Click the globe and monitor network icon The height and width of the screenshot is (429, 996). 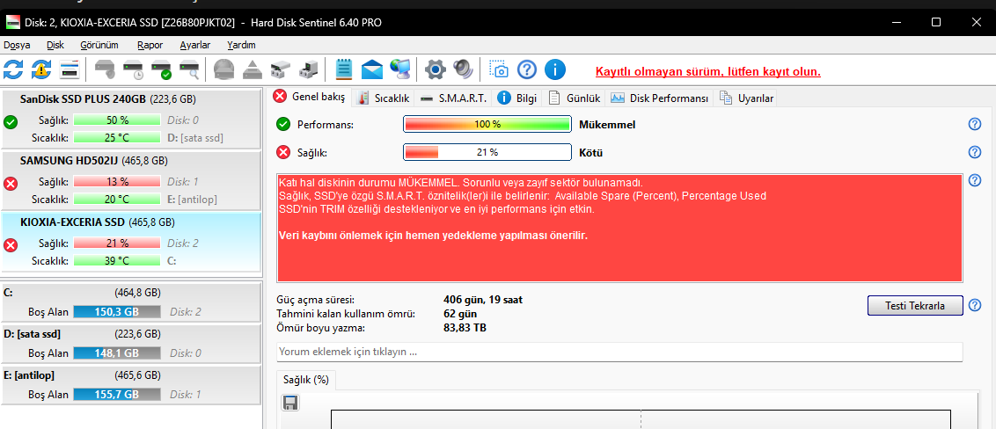(400, 69)
